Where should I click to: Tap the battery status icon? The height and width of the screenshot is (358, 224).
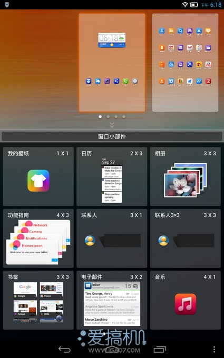click(x=194, y=5)
